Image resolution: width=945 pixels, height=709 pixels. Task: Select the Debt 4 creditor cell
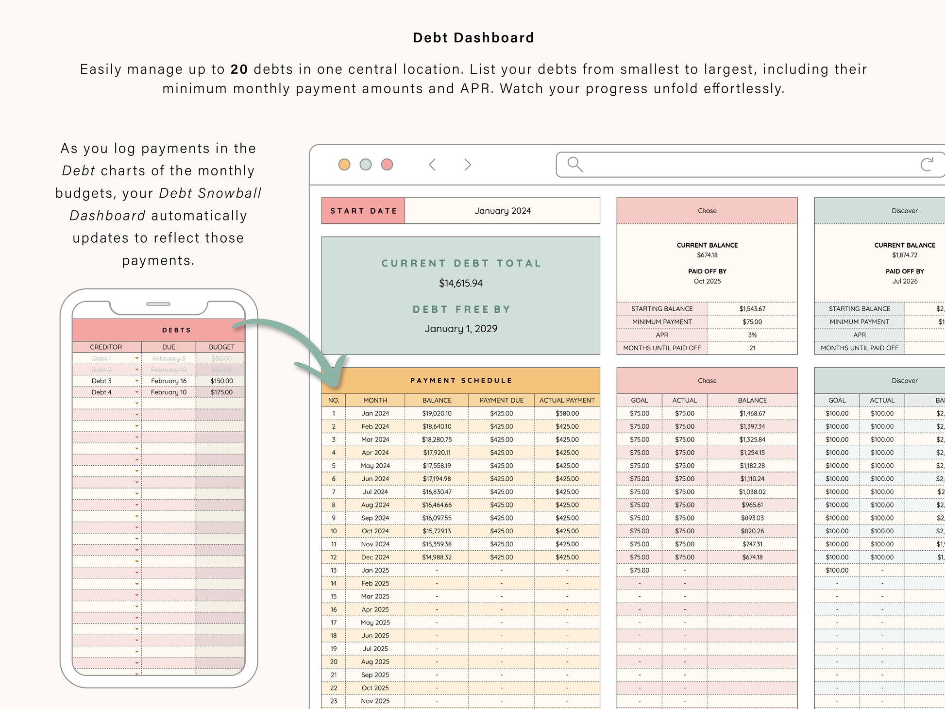106,392
